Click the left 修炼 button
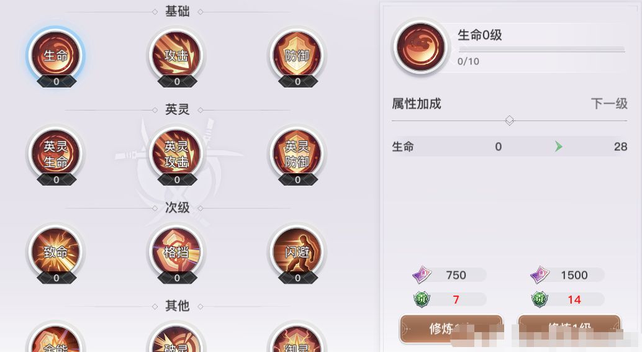 click(451, 328)
